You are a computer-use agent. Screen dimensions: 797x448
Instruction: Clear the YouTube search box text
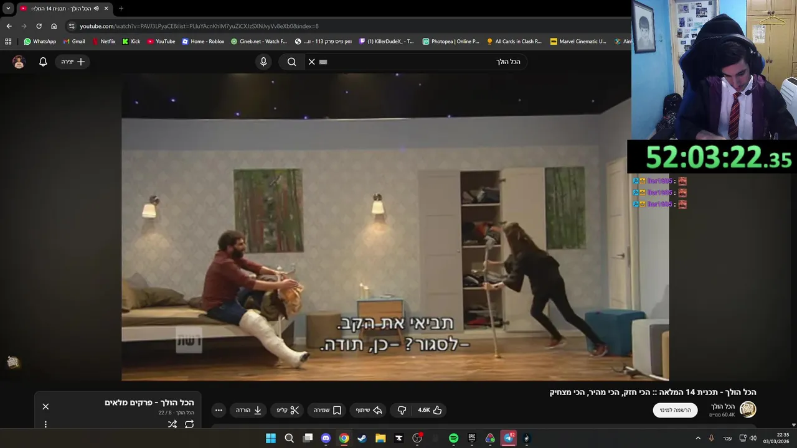312,62
